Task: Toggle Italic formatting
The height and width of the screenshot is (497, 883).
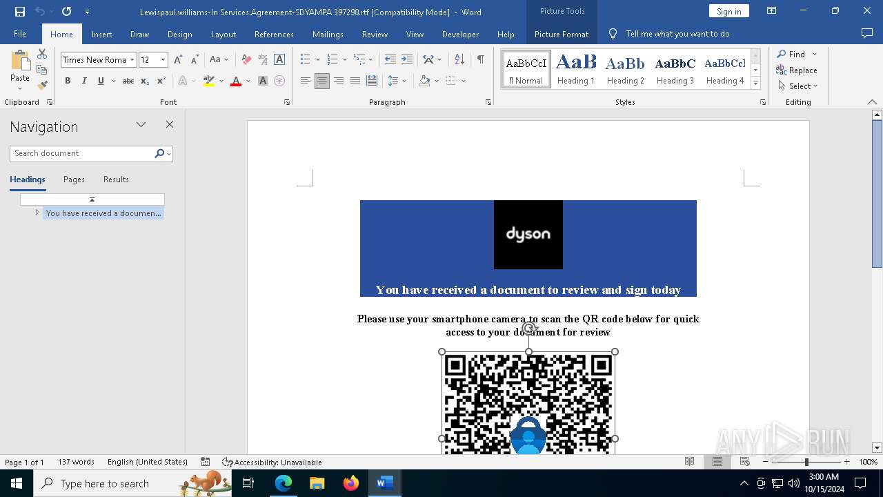Action: (84, 81)
